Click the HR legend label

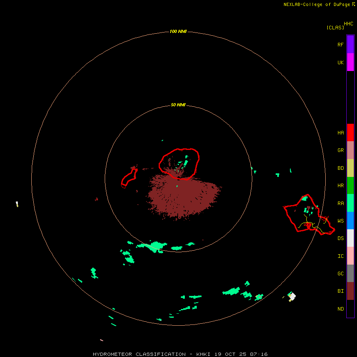tap(341, 186)
